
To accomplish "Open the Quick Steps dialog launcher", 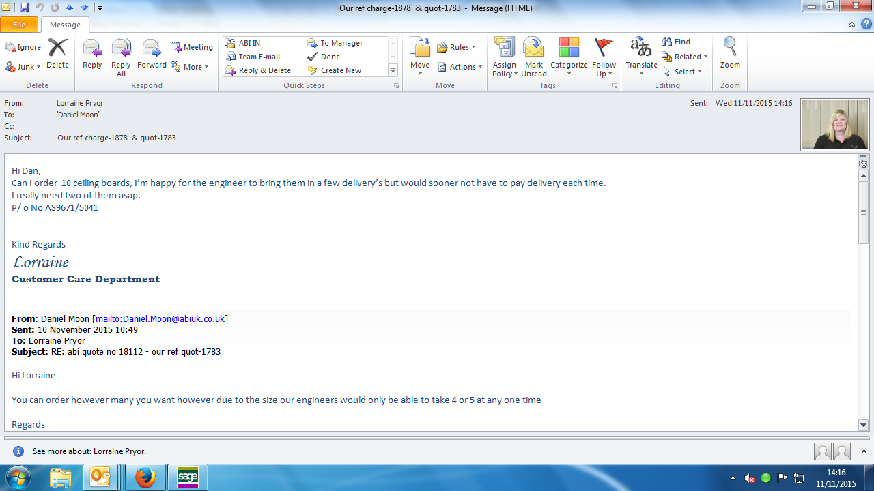I will click(x=396, y=86).
